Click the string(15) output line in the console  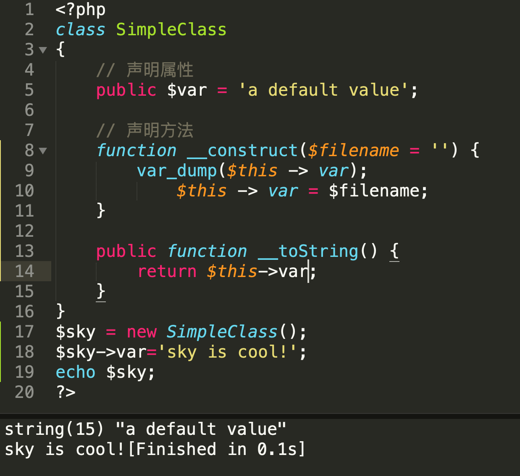click(145, 429)
